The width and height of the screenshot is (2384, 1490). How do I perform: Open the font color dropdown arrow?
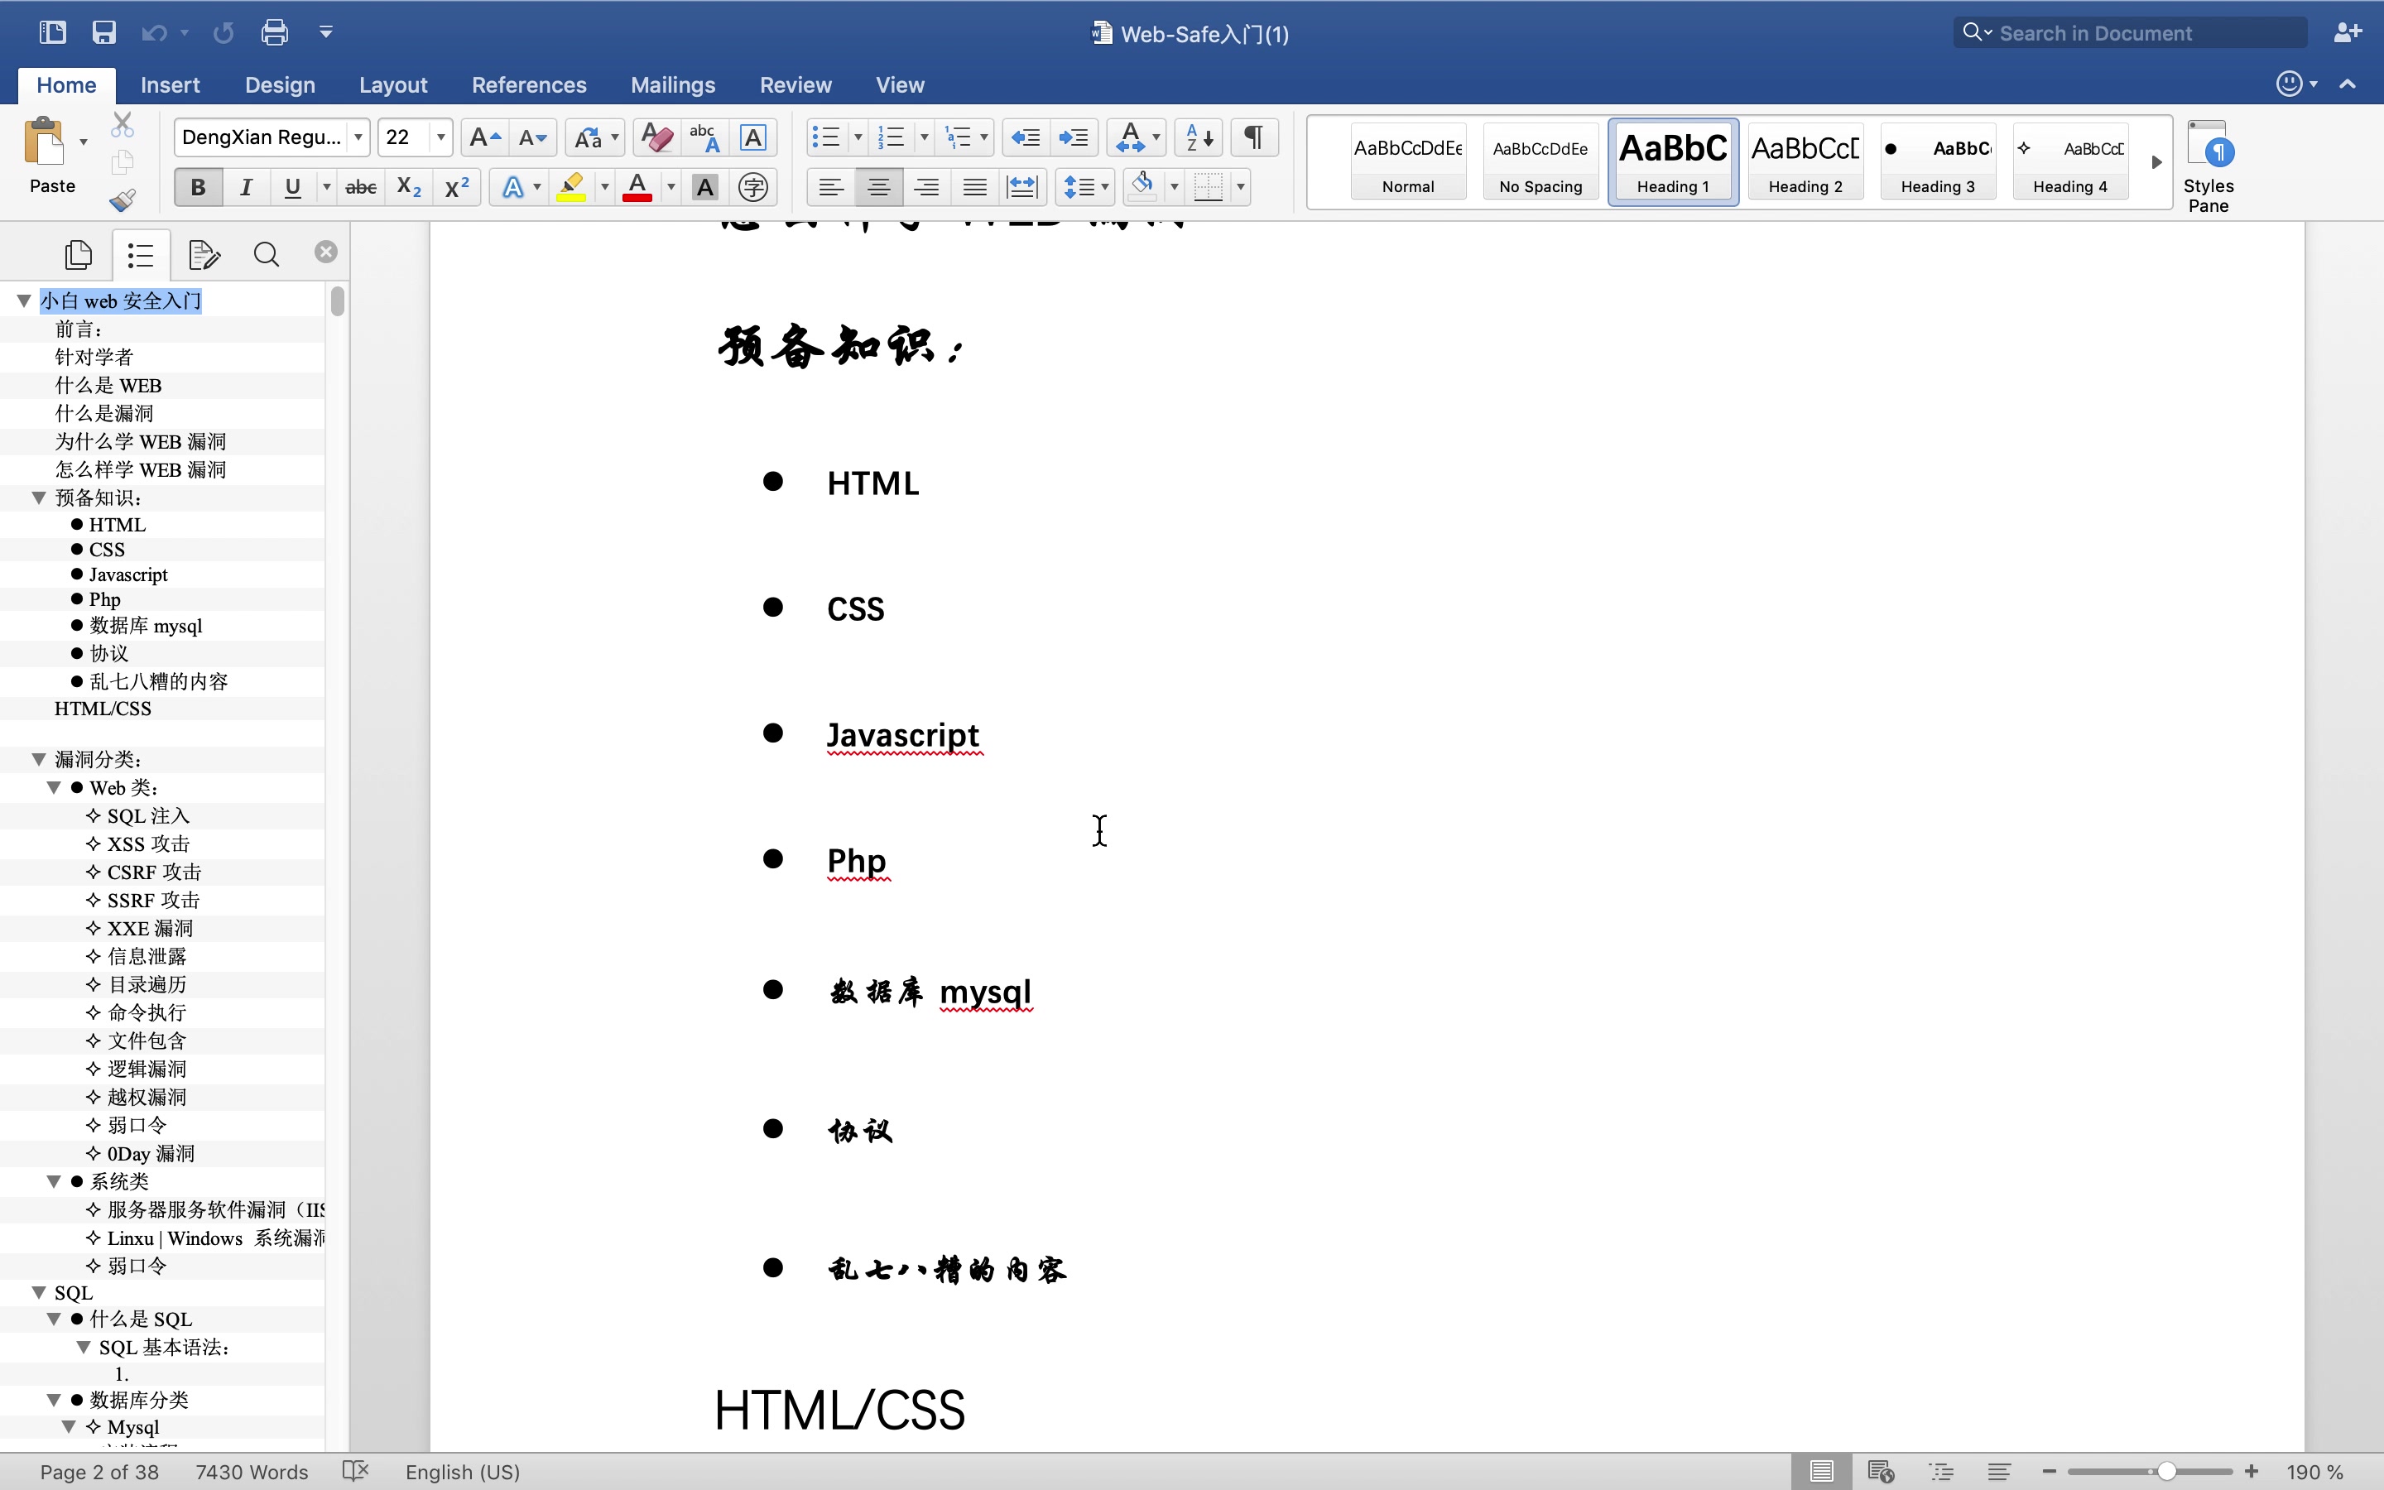(669, 186)
